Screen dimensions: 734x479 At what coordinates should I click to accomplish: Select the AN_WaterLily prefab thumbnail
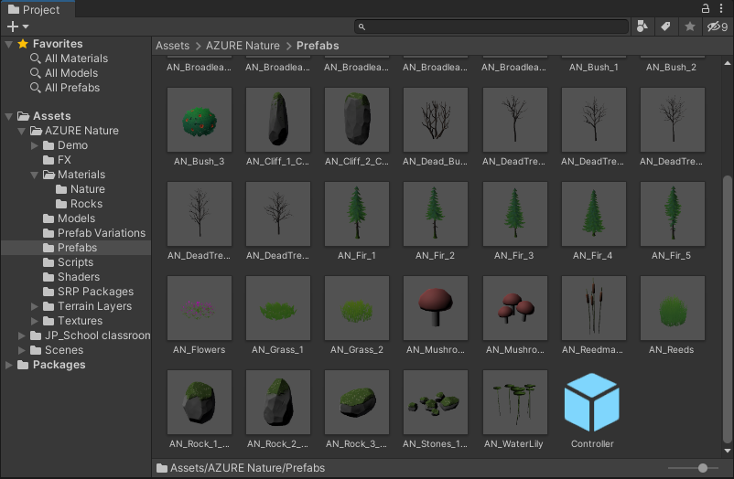[x=515, y=402]
